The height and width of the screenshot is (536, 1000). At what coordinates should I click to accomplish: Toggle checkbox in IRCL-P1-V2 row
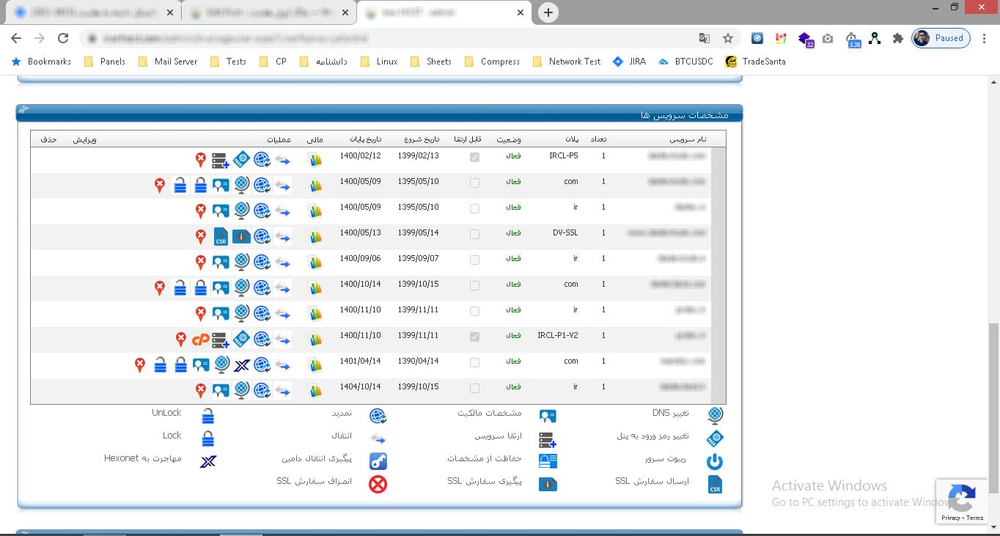click(x=474, y=337)
